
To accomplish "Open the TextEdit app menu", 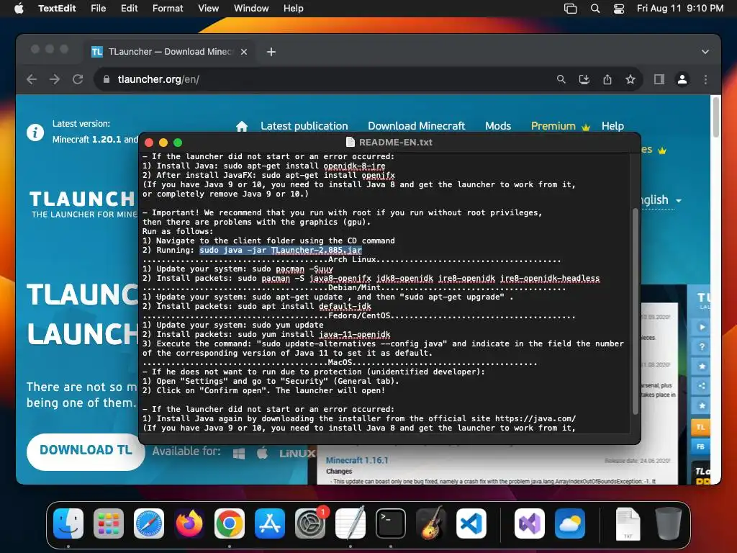I will point(57,9).
